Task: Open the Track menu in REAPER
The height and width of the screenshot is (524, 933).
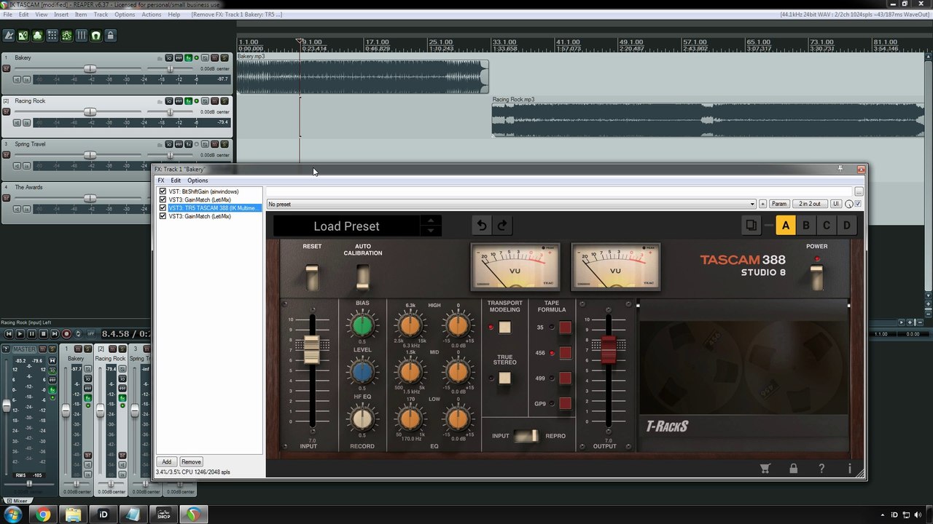Action: (101, 15)
